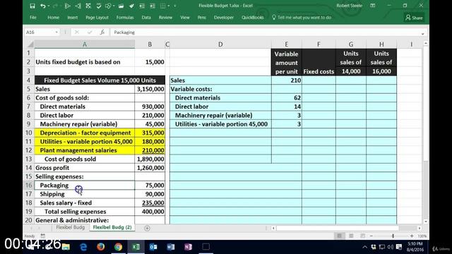This screenshot has height=254, width=452.
Task: Click the Remove Arrows icon in the quick toolbar
Action: [88, 6]
